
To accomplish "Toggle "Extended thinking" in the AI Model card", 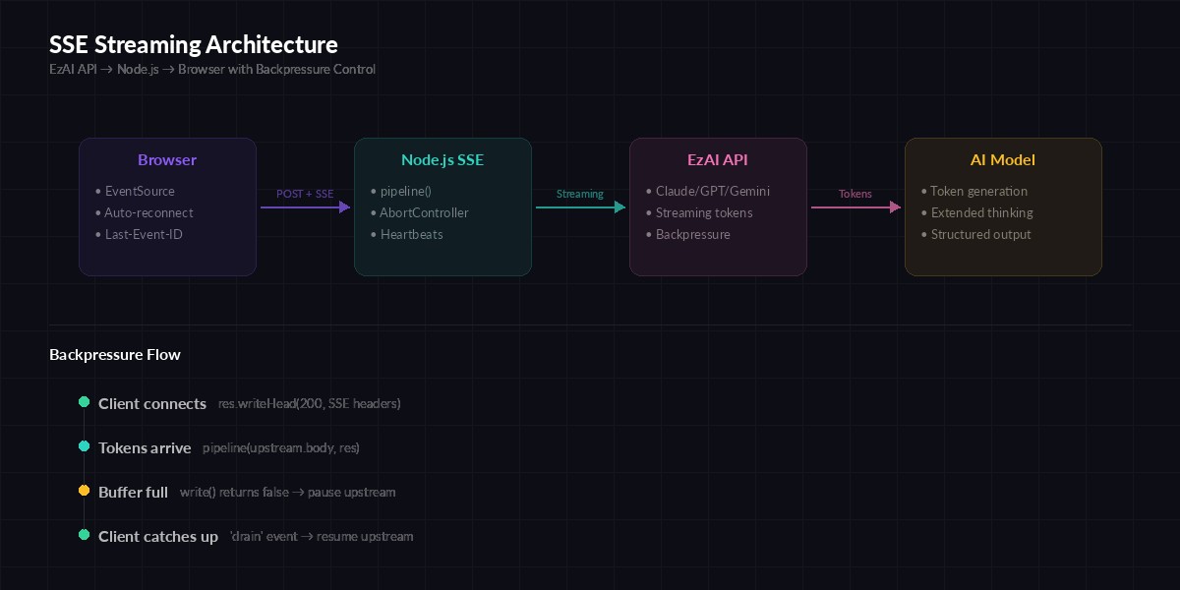I will (981, 212).
